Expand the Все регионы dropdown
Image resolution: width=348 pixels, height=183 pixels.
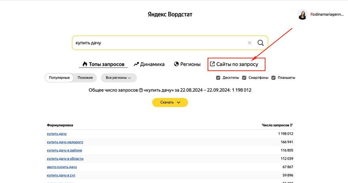tap(119, 78)
